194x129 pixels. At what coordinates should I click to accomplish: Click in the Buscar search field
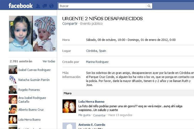point(101,6)
